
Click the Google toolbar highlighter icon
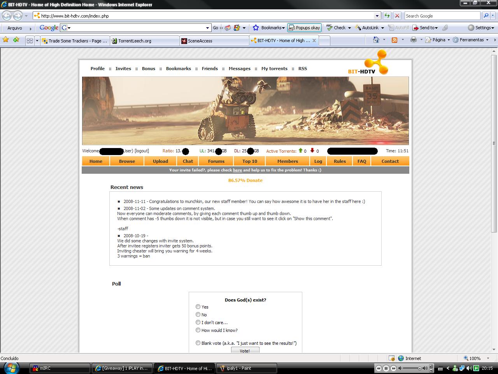(445, 28)
